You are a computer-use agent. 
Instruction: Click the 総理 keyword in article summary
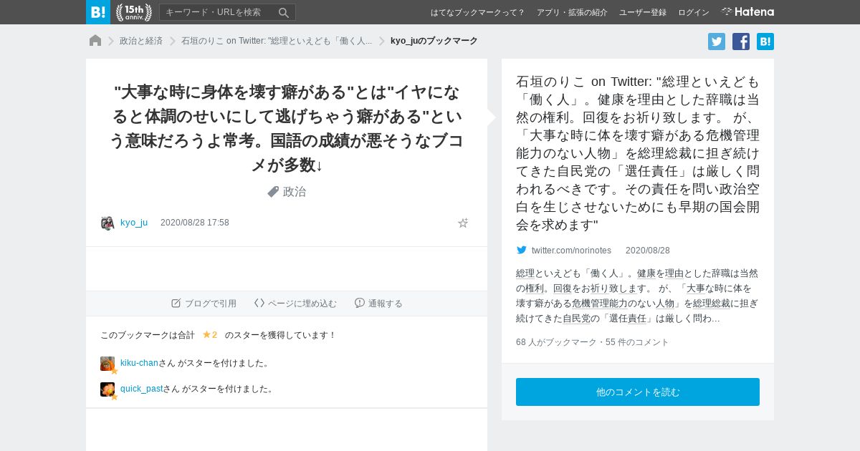(525, 273)
